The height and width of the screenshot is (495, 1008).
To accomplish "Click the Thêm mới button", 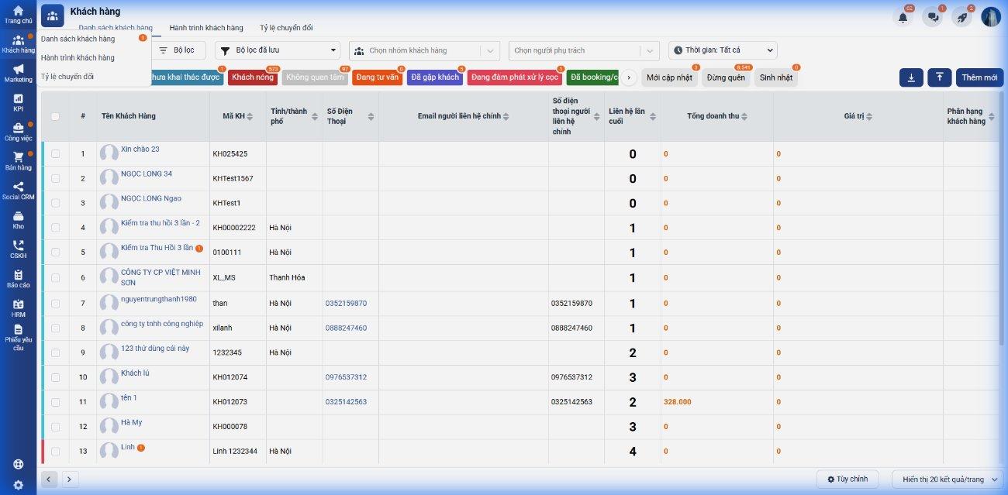I will (979, 77).
